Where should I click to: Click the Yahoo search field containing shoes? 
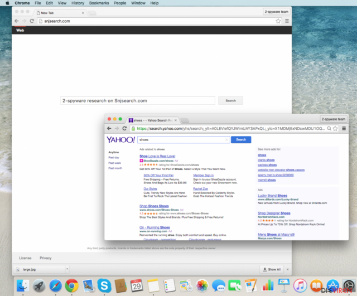pyautogui.click(x=184, y=140)
